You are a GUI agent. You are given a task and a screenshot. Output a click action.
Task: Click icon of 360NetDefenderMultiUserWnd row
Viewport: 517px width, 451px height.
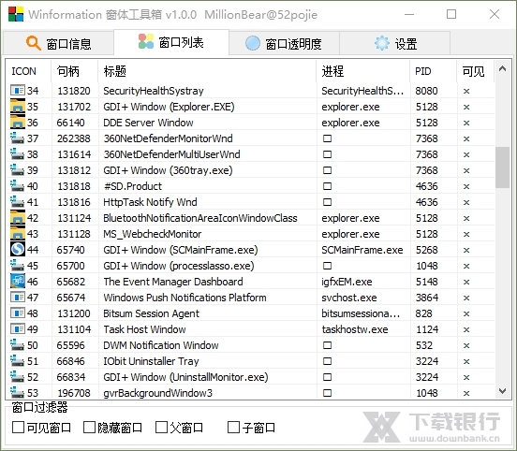point(18,153)
